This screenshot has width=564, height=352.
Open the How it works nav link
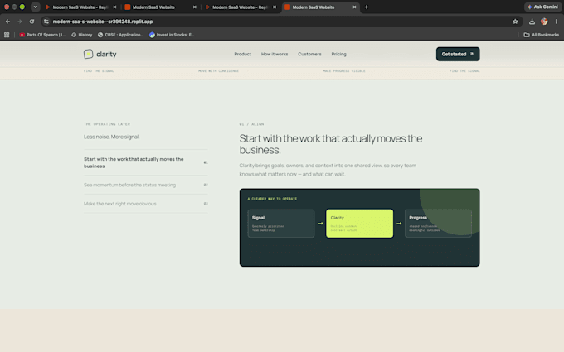click(275, 54)
